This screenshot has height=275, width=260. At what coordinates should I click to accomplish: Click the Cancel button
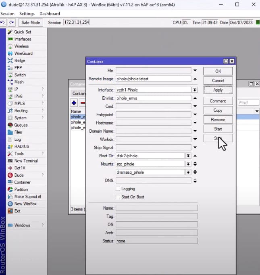point(218,81)
